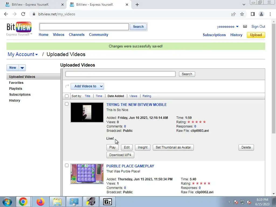Open the Chrome three-dot menu
Viewport: 276px width, 207px height.
tap(270, 14)
